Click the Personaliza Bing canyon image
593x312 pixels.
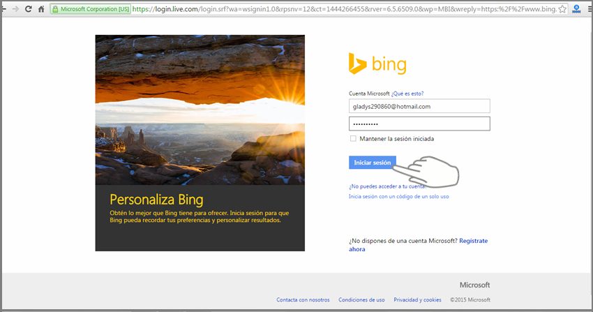click(200, 110)
